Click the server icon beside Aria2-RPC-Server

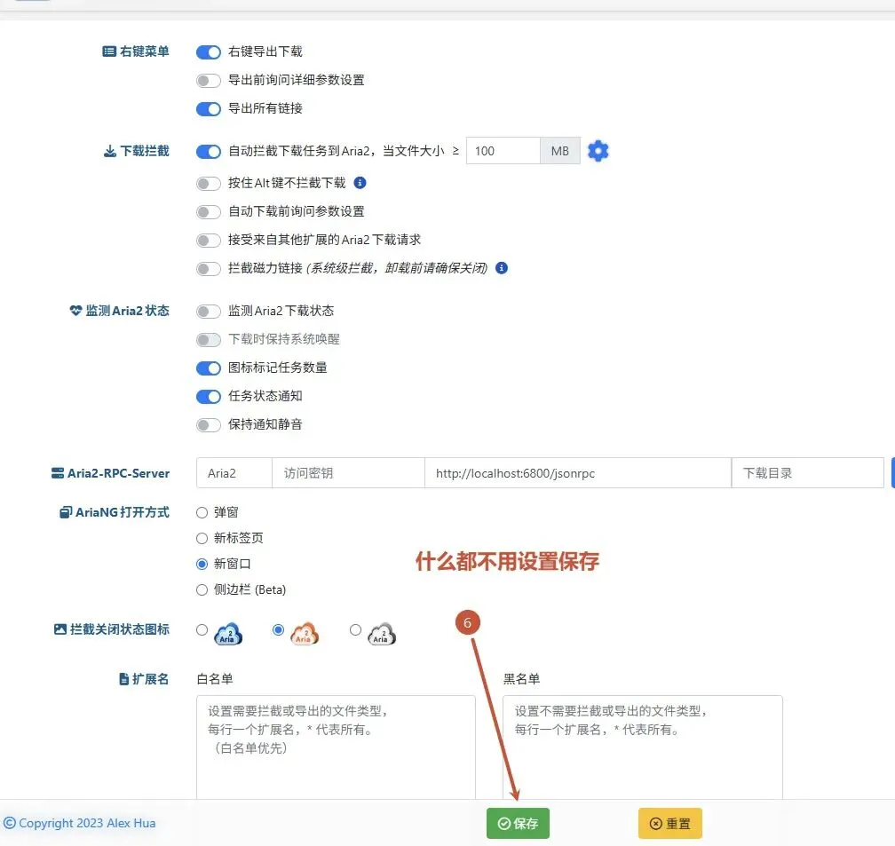point(58,473)
